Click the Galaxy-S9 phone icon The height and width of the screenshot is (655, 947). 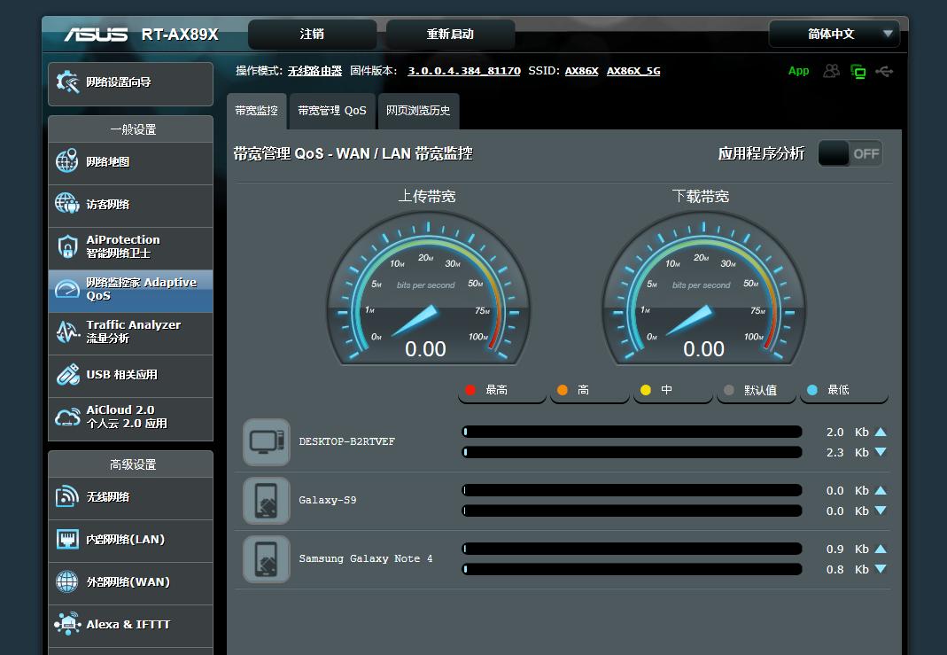coord(267,500)
